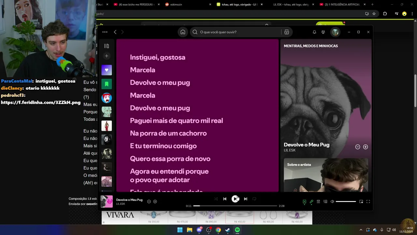Expand Your Library sidebar
Screen dimensions: 417x235
click(x=107, y=46)
